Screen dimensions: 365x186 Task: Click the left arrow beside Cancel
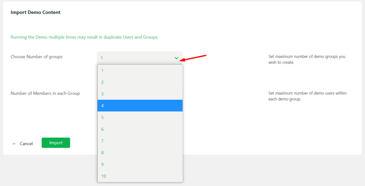(x=14, y=144)
